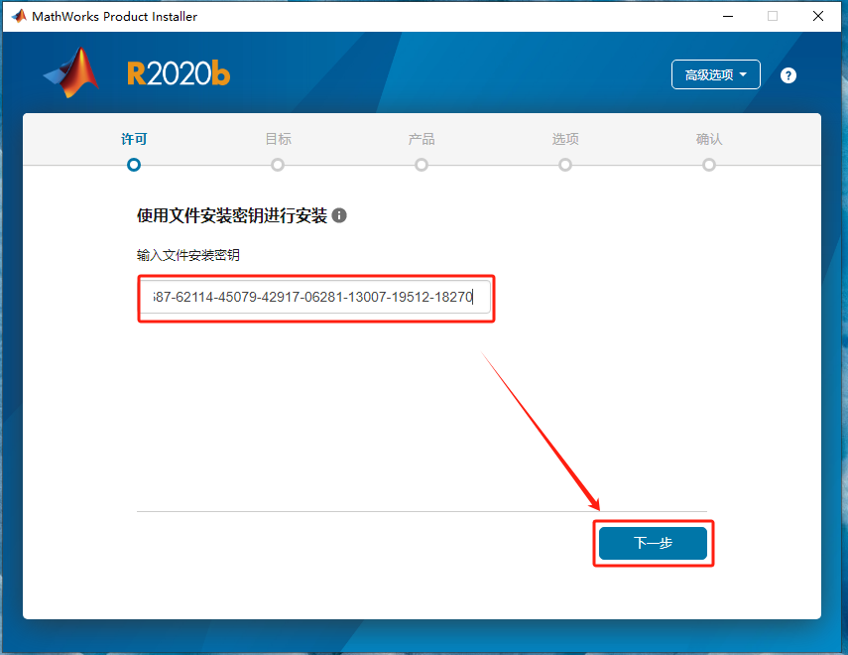Click the 高级选项 dropdown arrow

[743, 74]
